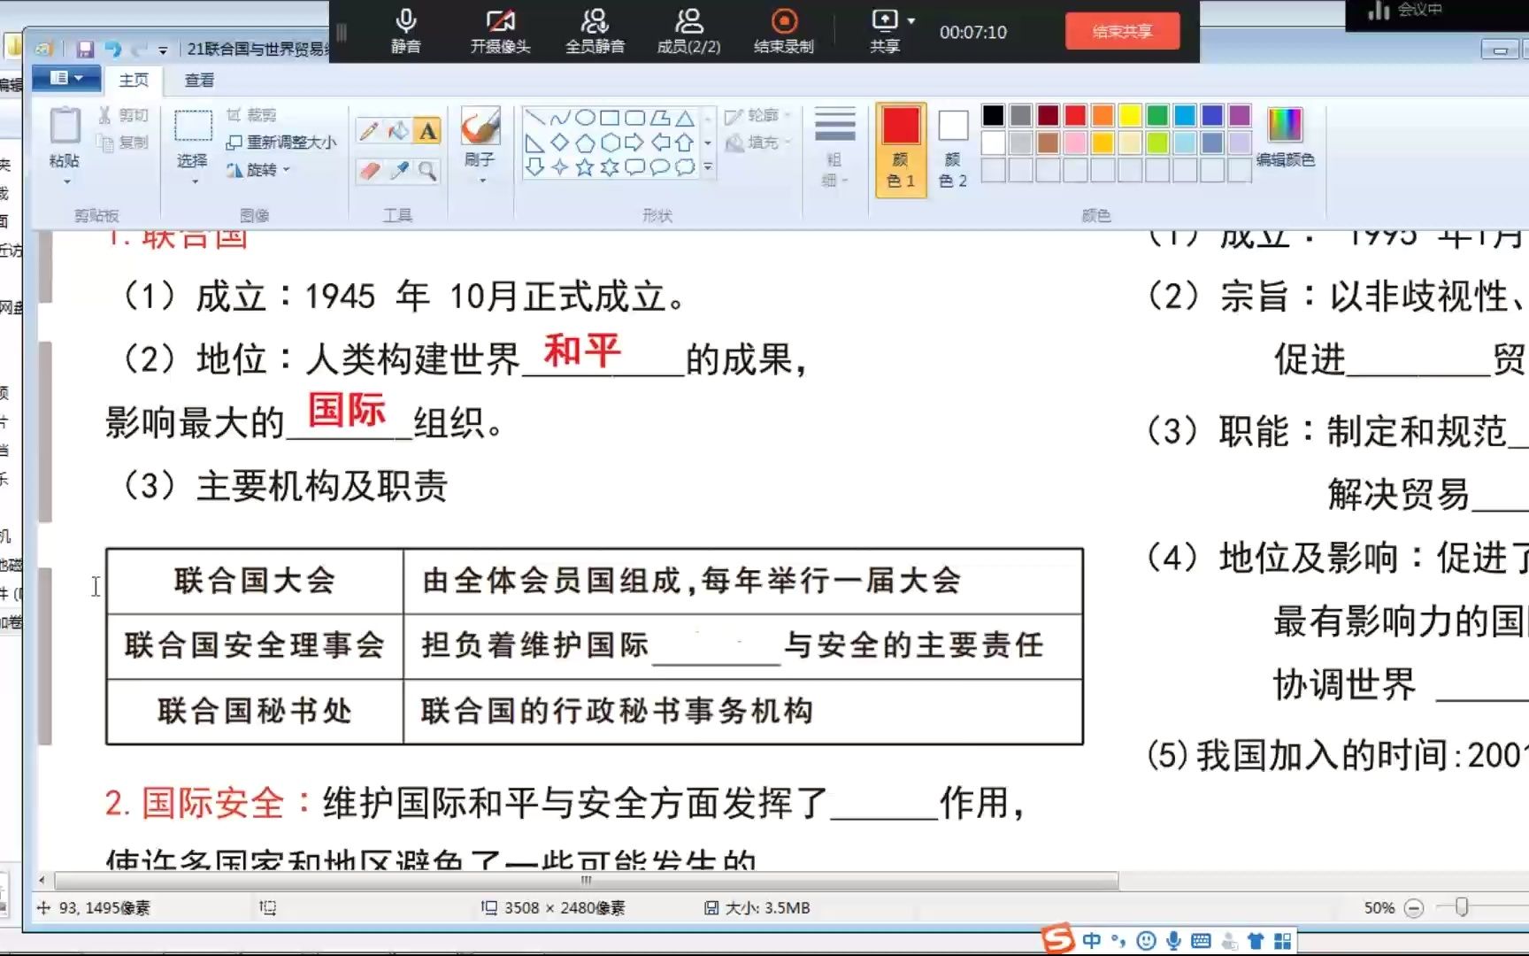Click the Brushes (刷子) icon
This screenshot has width=1529, height=956.
(x=480, y=127)
